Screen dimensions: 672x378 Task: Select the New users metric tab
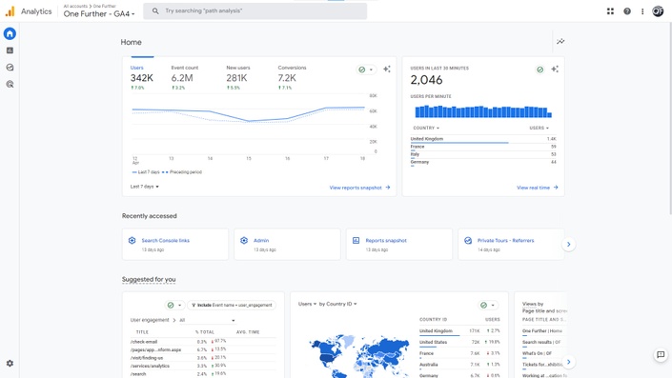tap(238, 77)
